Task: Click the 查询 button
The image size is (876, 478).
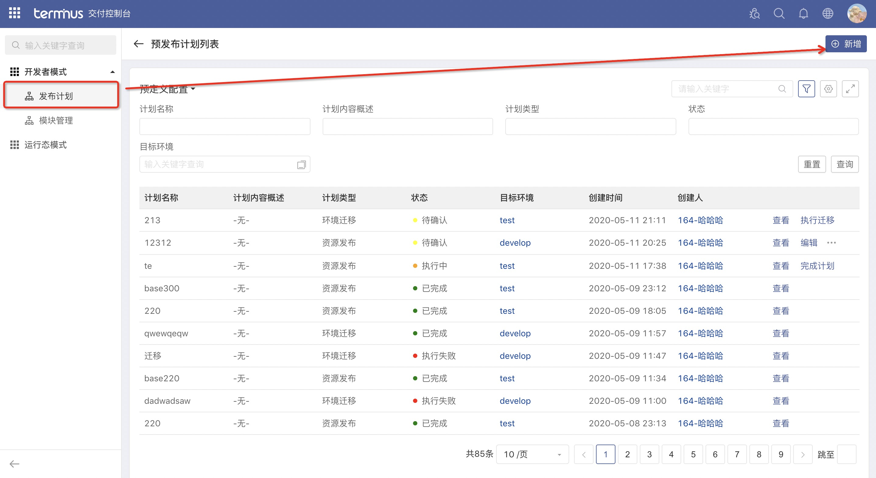Action: point(845,164)
